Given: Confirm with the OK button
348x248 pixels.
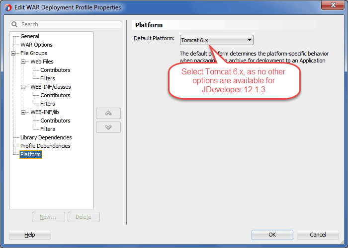Looking at the screenshot, I should [272, 235].
